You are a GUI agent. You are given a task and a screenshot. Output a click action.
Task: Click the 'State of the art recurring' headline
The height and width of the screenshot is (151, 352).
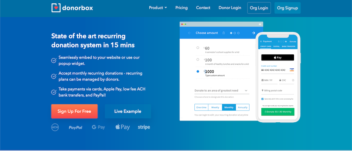[88, 36]
